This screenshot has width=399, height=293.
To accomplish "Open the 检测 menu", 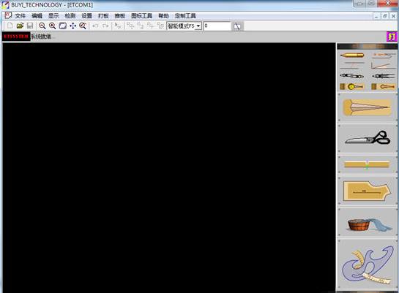I will coord(70,16).
